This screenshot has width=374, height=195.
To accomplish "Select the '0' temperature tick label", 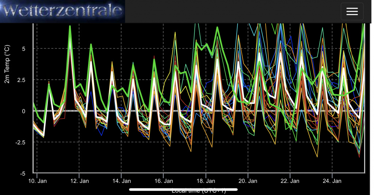I will 24,111.
